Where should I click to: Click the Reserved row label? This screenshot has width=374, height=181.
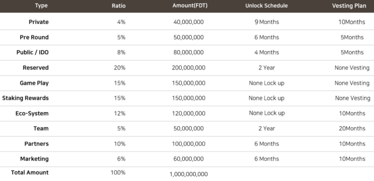coord(36,67)
